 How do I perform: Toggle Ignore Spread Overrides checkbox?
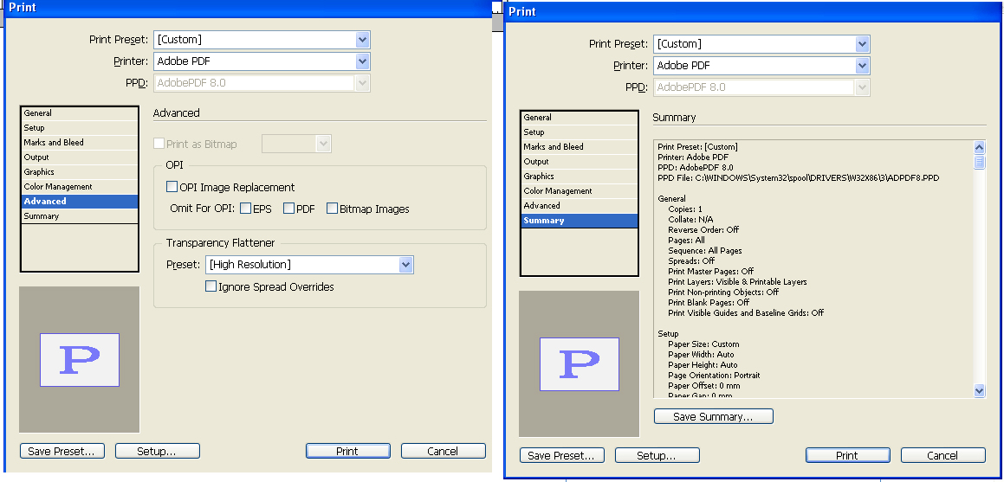(211, 286)
